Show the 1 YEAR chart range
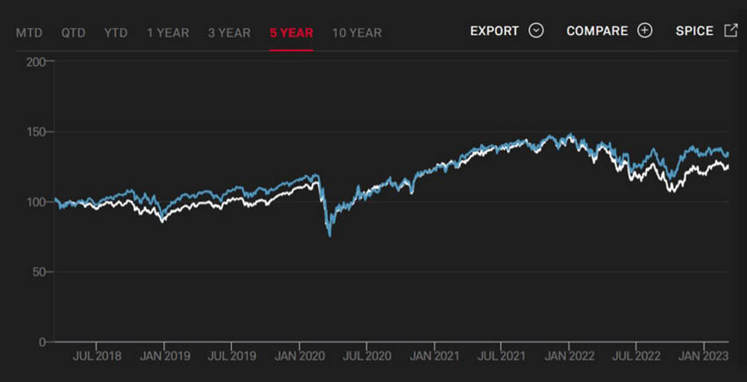 pos(167,33)
